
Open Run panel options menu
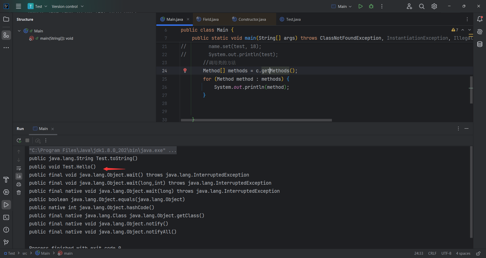click(458, 128)
